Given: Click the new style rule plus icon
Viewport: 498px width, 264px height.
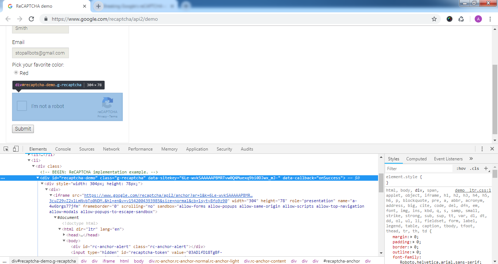Looking at the screenshot, I should tap(486, 168).
